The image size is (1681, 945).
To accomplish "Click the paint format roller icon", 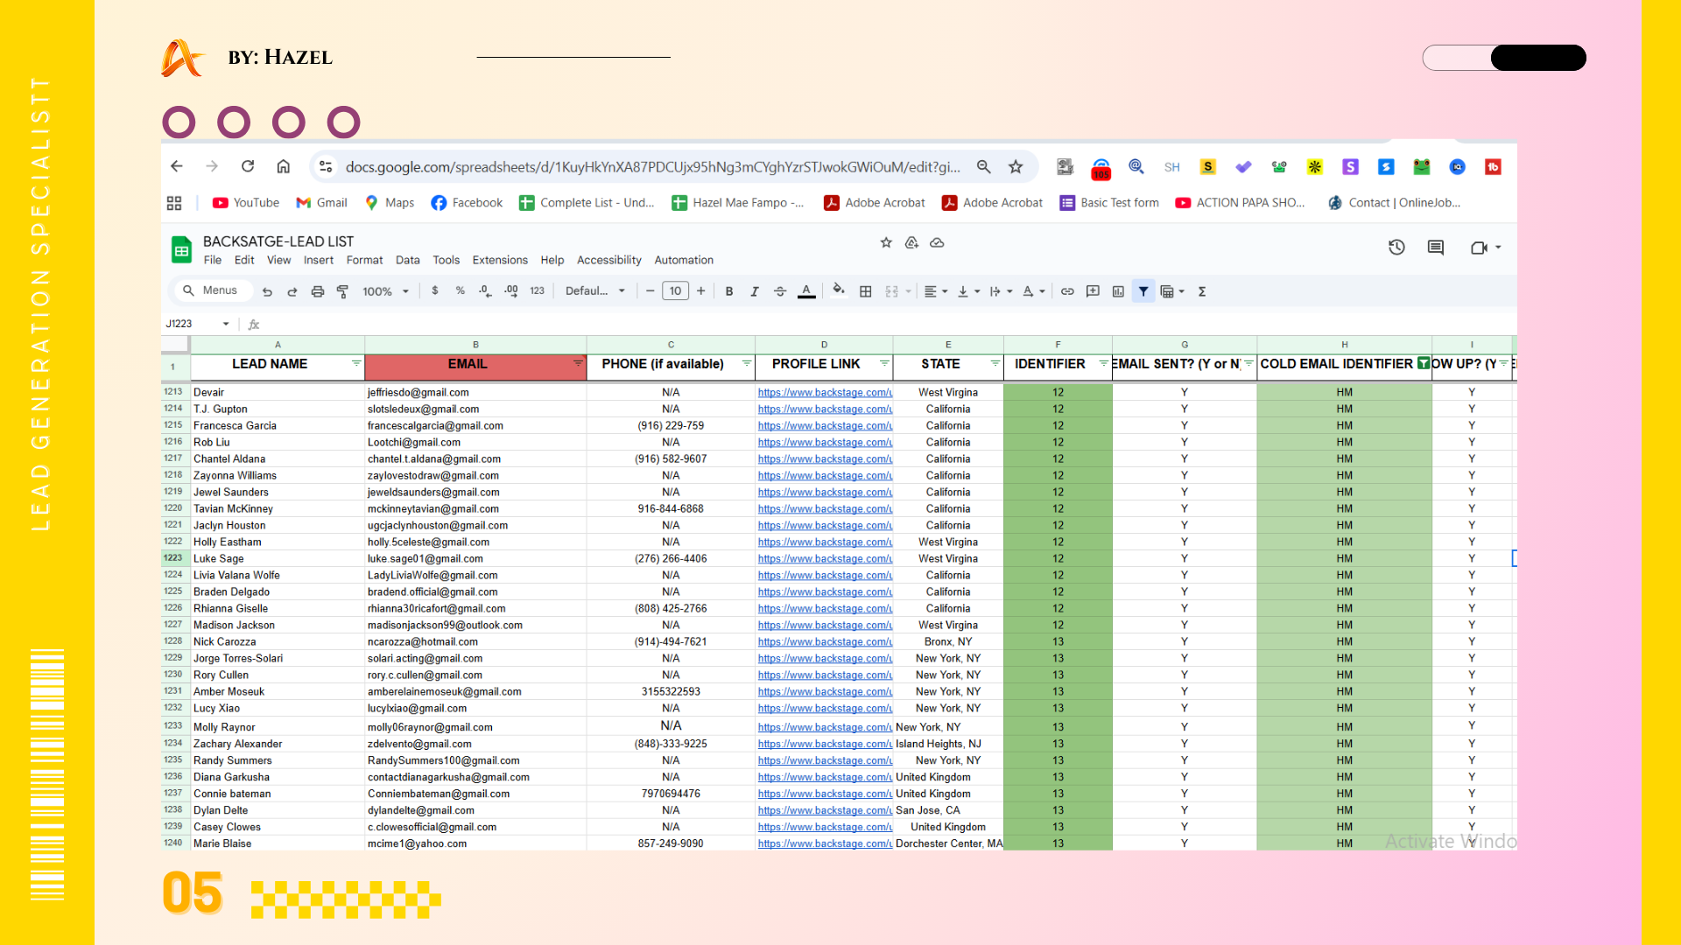I will click(342, 291).
